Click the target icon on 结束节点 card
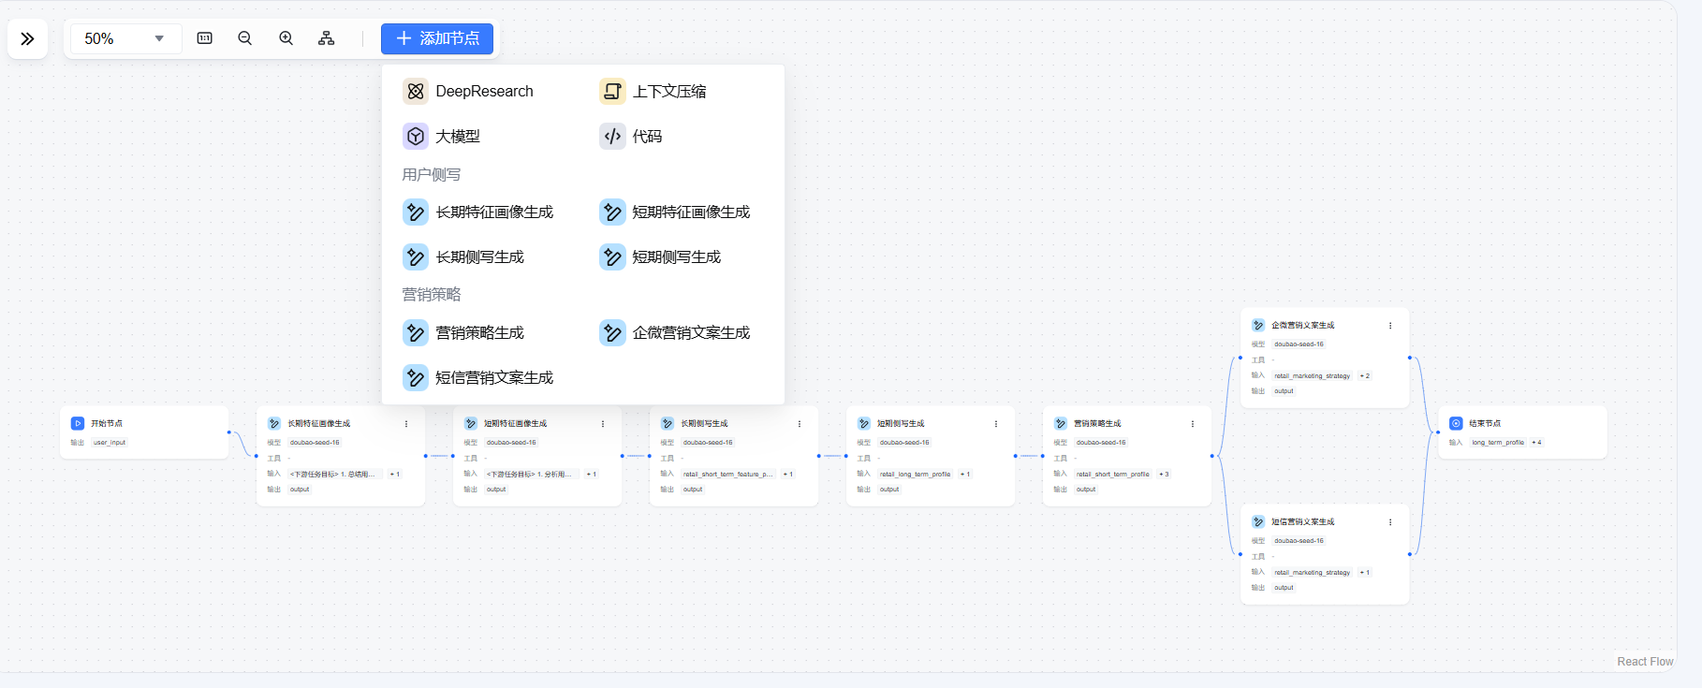This screenshot has width=1702, height=688. pyautogui.click(x=1456, y=424)
